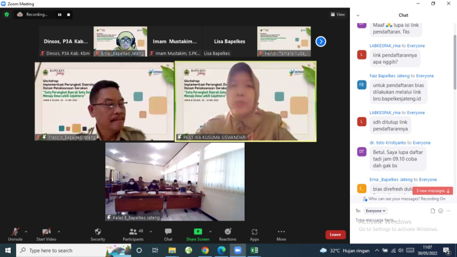Expand participants options arrow
The image size is (457, 257).
[x=151, y=232]
